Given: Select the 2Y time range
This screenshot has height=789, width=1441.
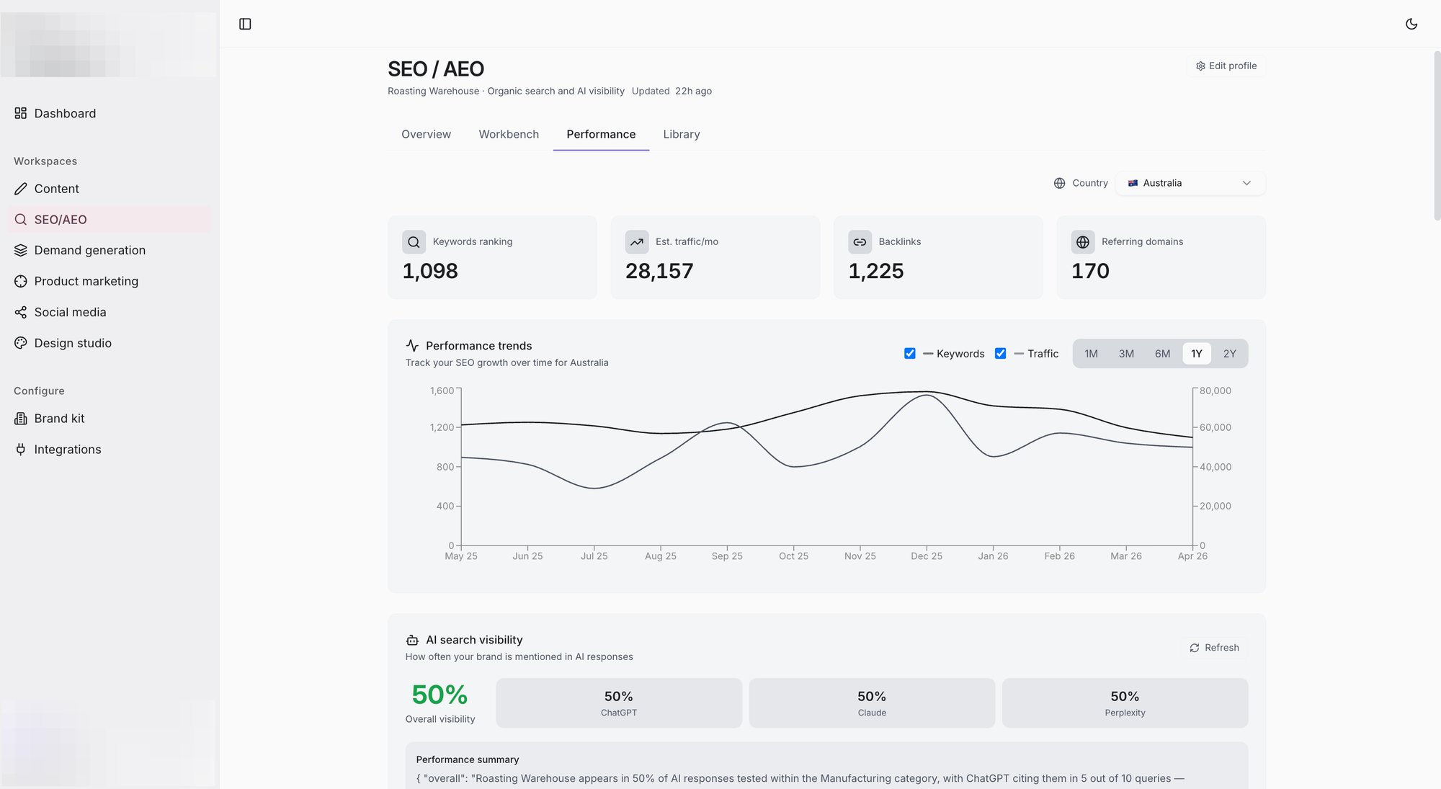Looking at the screenshot, I should click(x=1229, y=354).
